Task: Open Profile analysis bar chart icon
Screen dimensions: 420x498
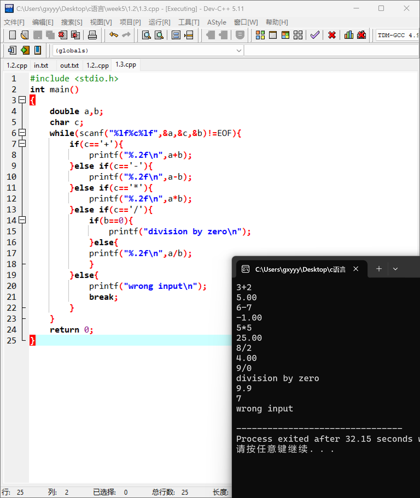Action: click(349, 35)
